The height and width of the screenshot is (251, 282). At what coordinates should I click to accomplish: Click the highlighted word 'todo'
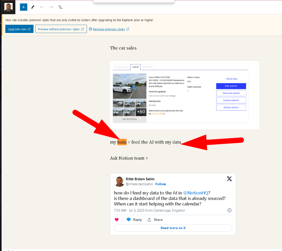[x=122, y=142]
